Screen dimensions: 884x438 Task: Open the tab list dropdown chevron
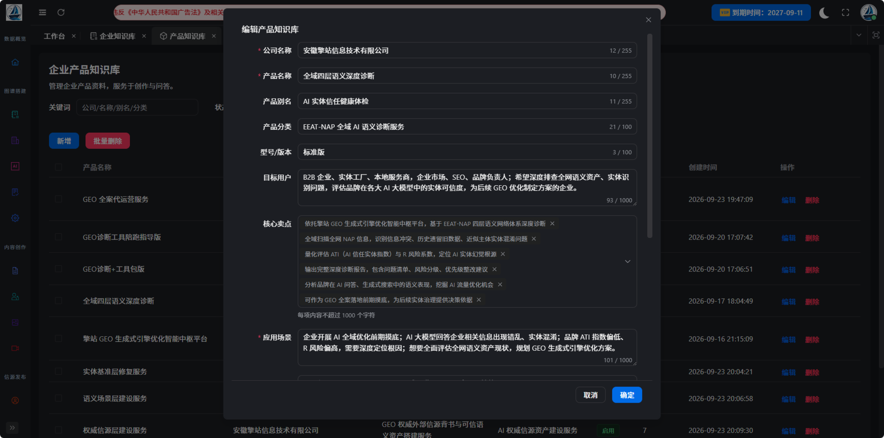[859, 35]
